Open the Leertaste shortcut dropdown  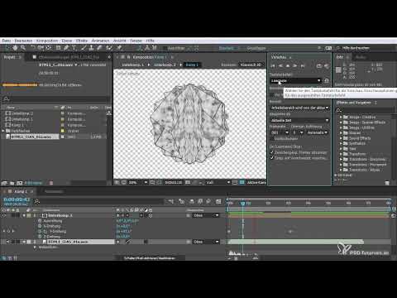(x=296, y=80)
